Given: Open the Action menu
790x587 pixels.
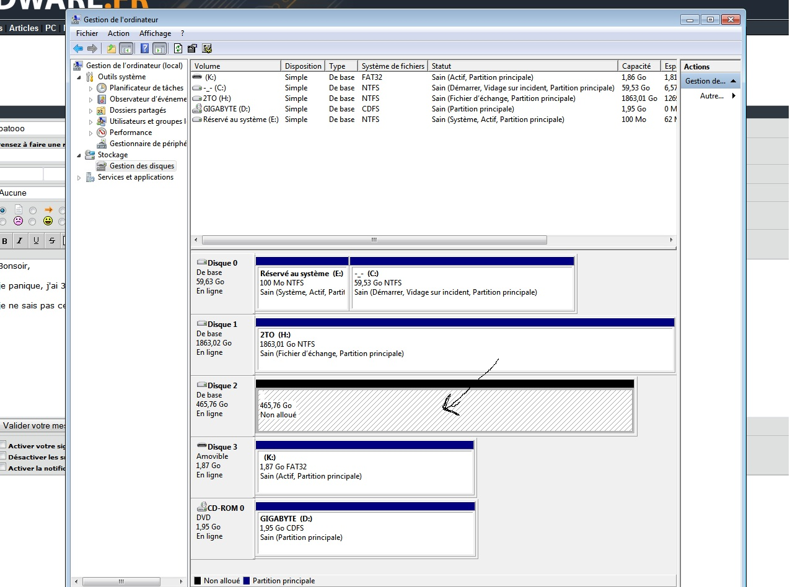Looking at the screenshot, I should pyautogui.click(x=119, y=33).
